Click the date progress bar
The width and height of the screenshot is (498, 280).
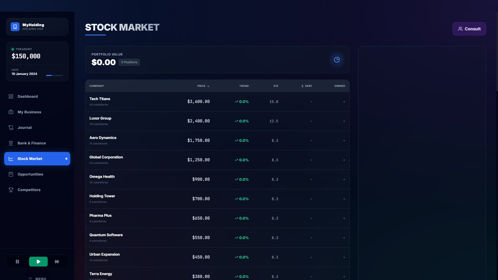click(x=54, y=75)
